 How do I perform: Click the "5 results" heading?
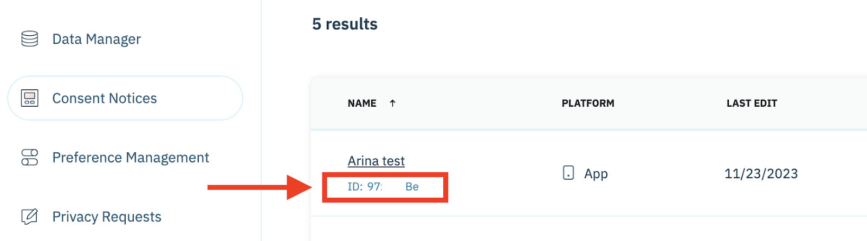point(345,24)
